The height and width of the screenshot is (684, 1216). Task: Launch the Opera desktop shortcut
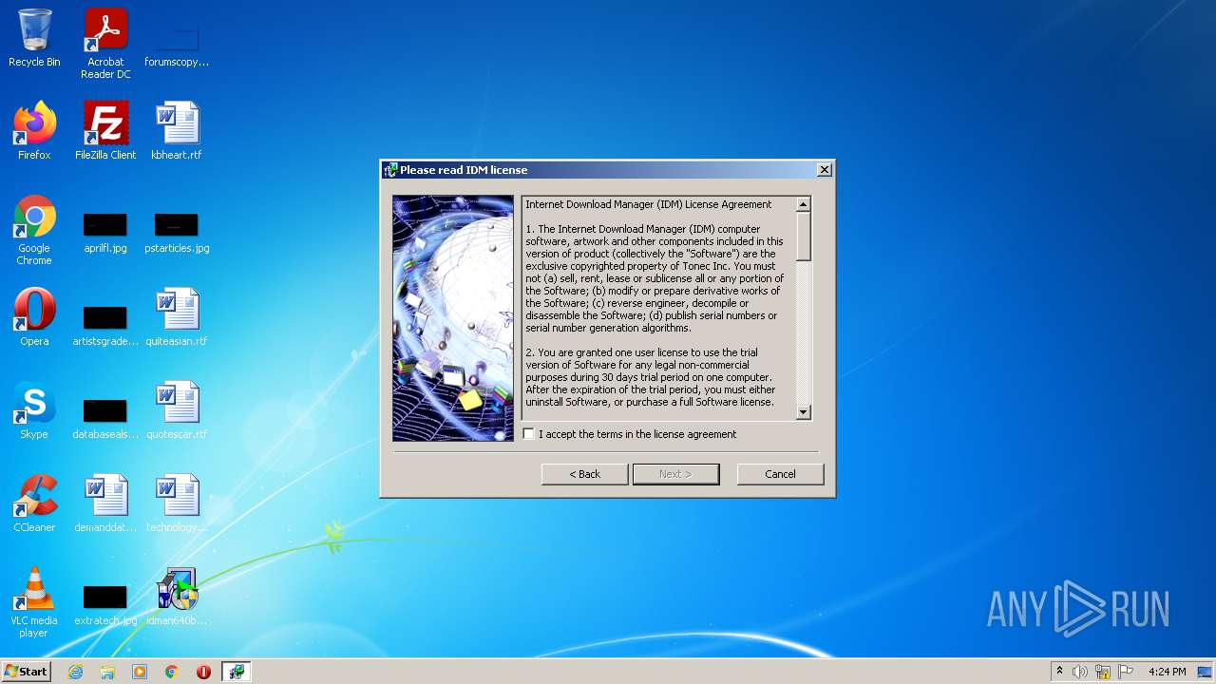[34, 317]
